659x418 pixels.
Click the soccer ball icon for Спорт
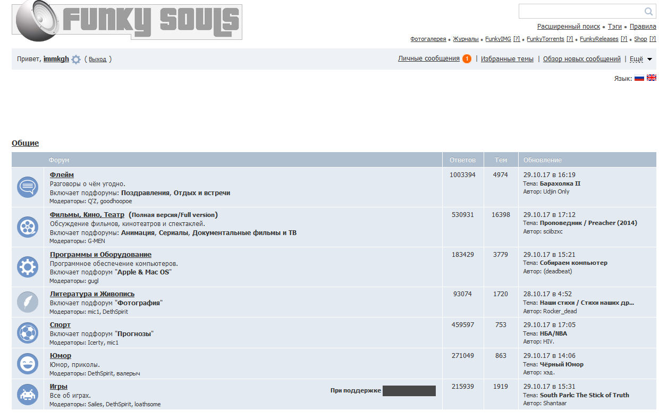pos(28,333)
